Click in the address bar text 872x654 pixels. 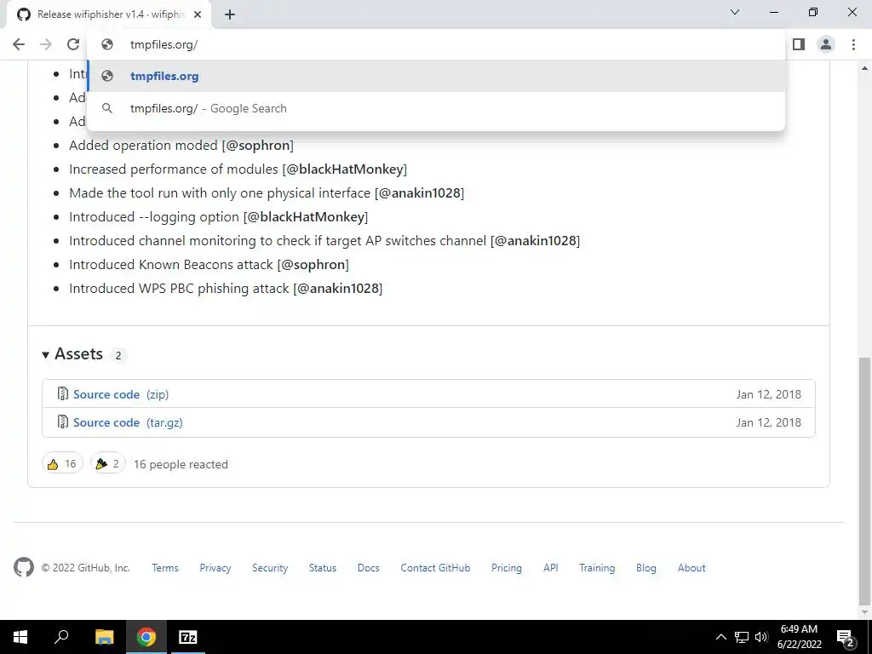[164, 45]
